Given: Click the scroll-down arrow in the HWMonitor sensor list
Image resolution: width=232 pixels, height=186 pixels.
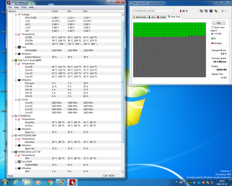Looking at the screenshot, I should pos(122,172).
